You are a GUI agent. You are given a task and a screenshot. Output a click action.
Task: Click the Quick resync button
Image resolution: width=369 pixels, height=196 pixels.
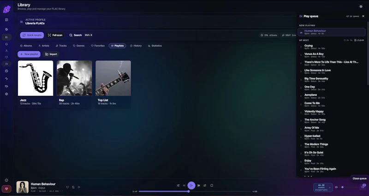32,35
